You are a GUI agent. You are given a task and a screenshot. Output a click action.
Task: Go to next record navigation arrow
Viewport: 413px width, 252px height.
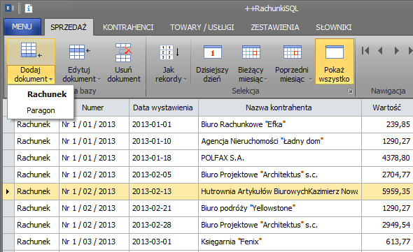(396, 50)
